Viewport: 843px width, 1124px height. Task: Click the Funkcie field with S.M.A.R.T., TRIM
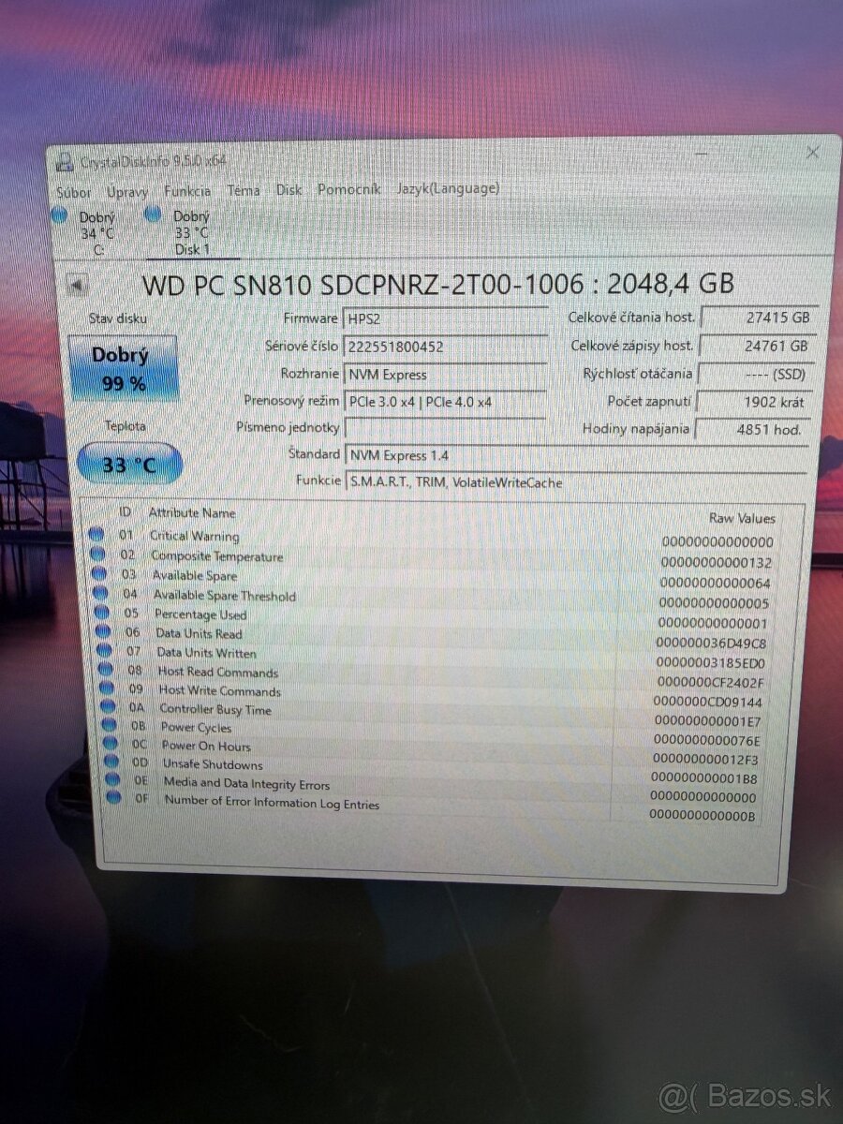pos(575,482)
